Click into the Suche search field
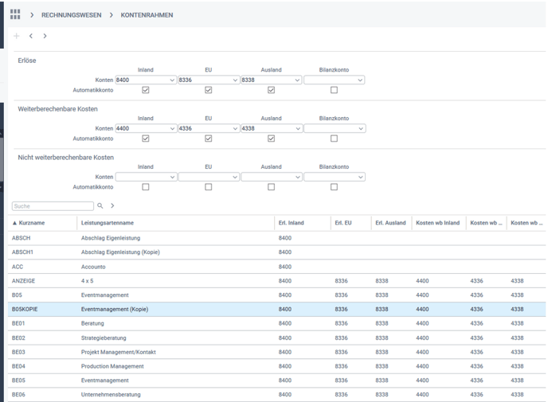This screenshot has width=548, height=402. coord(53,206)
